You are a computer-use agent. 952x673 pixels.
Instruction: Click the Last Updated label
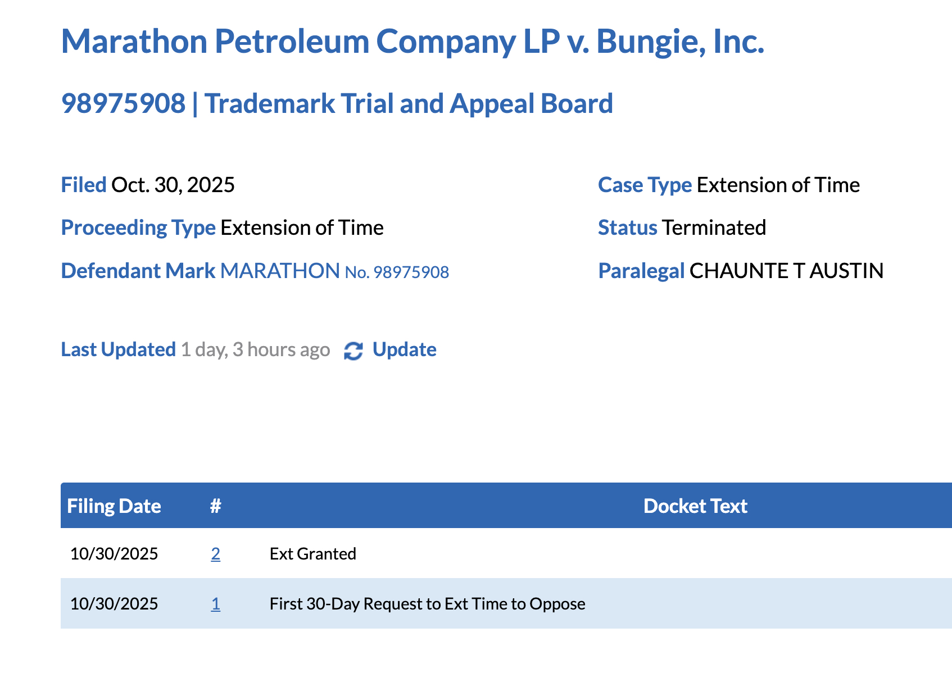(118, 349)
